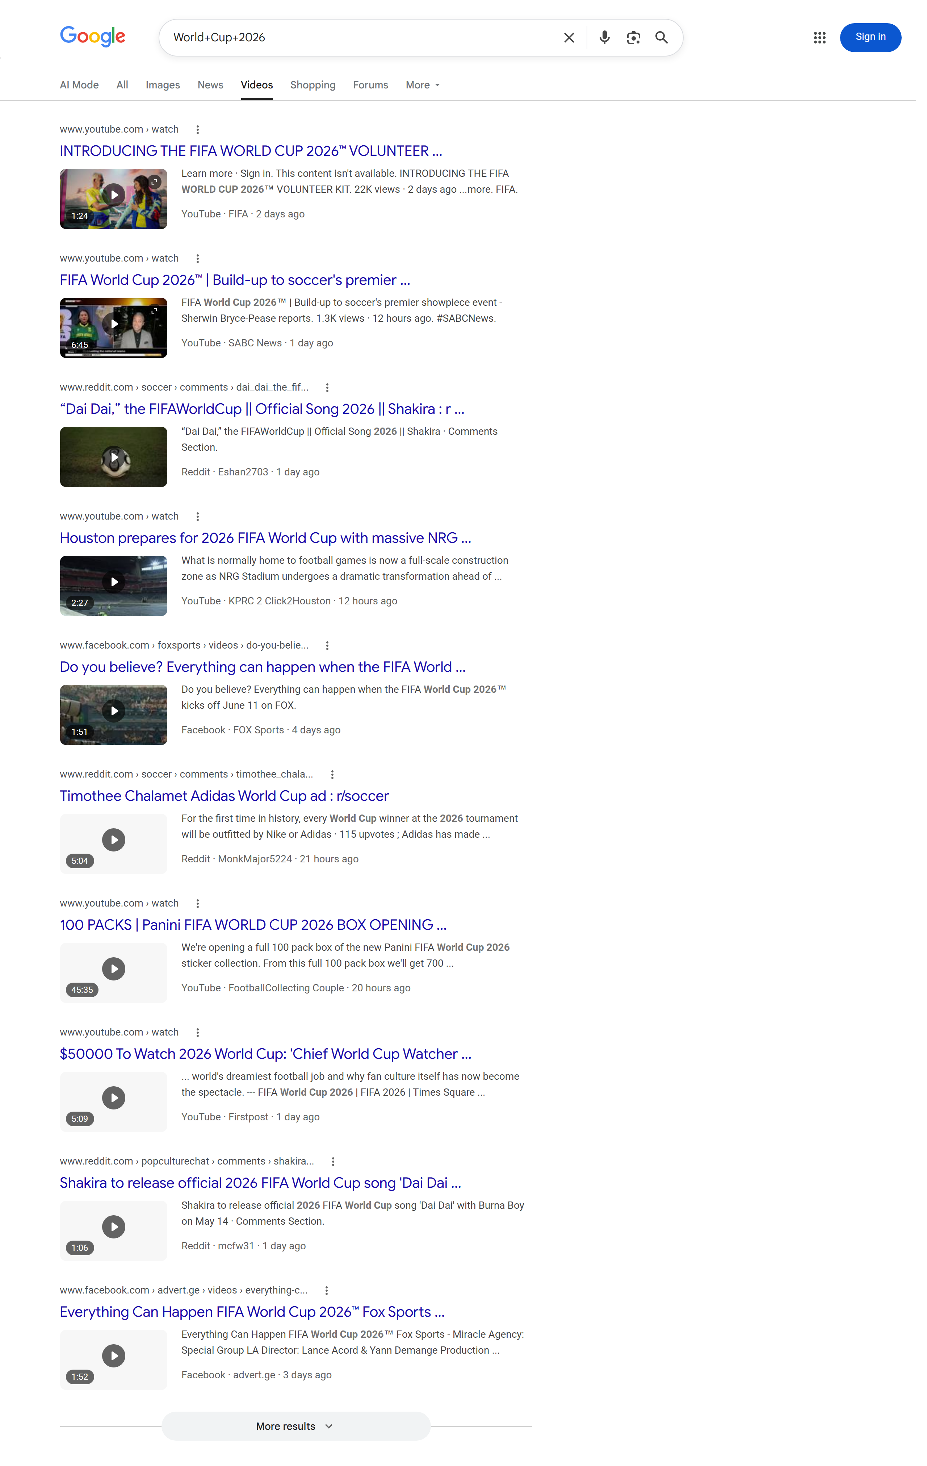This screenshot has height=1466, width=927.
Task: Open Houston prepares for 2026 FIFA World Cup link
Action: point(265,538)
